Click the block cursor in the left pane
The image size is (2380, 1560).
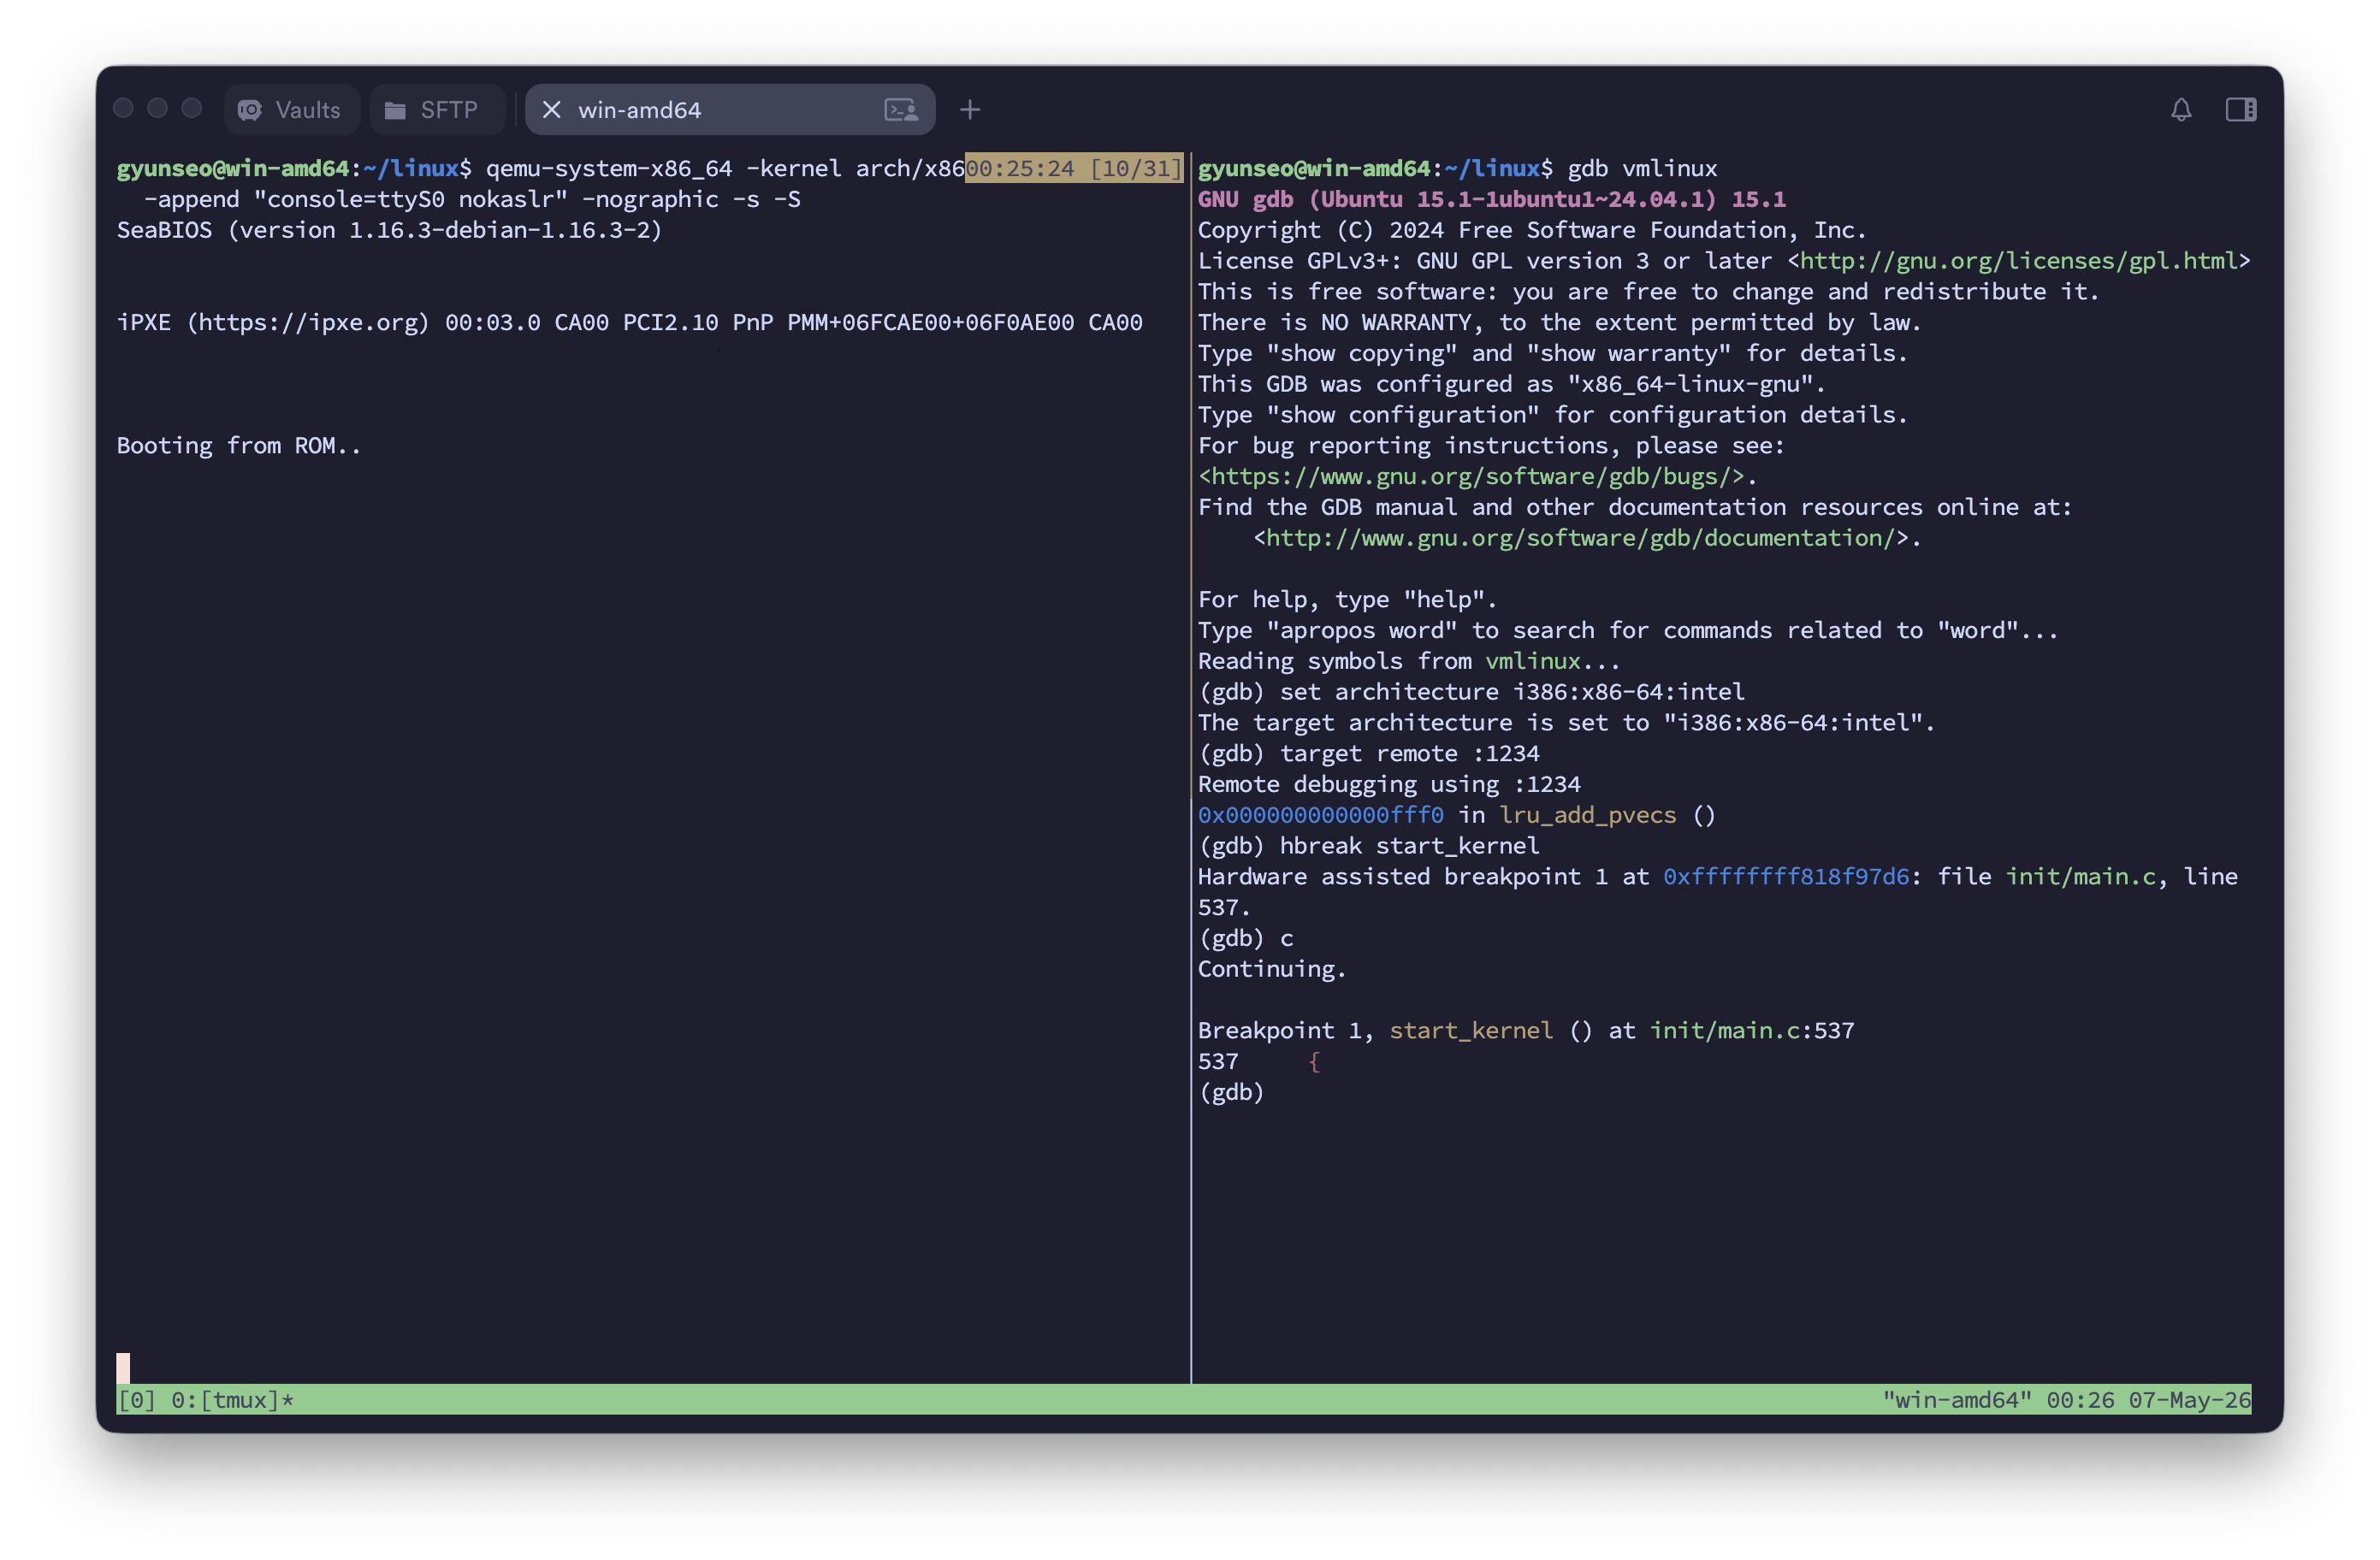(123, 1367)
